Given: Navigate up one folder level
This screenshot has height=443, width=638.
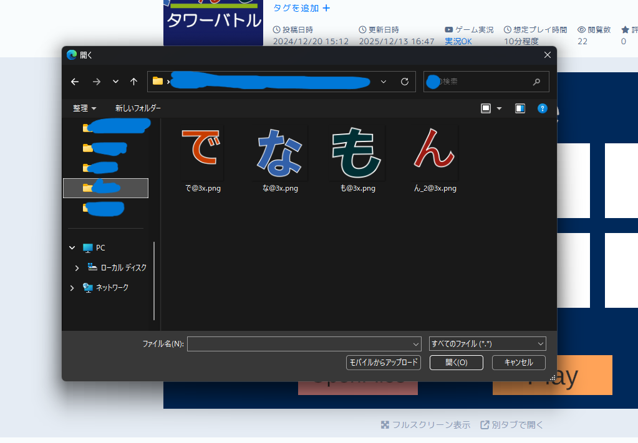Looking at the screenshot, I should click(134, 82).
